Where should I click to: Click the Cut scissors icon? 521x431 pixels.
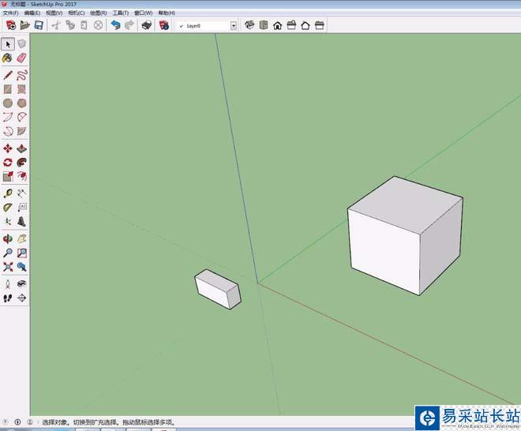point(56,25)
